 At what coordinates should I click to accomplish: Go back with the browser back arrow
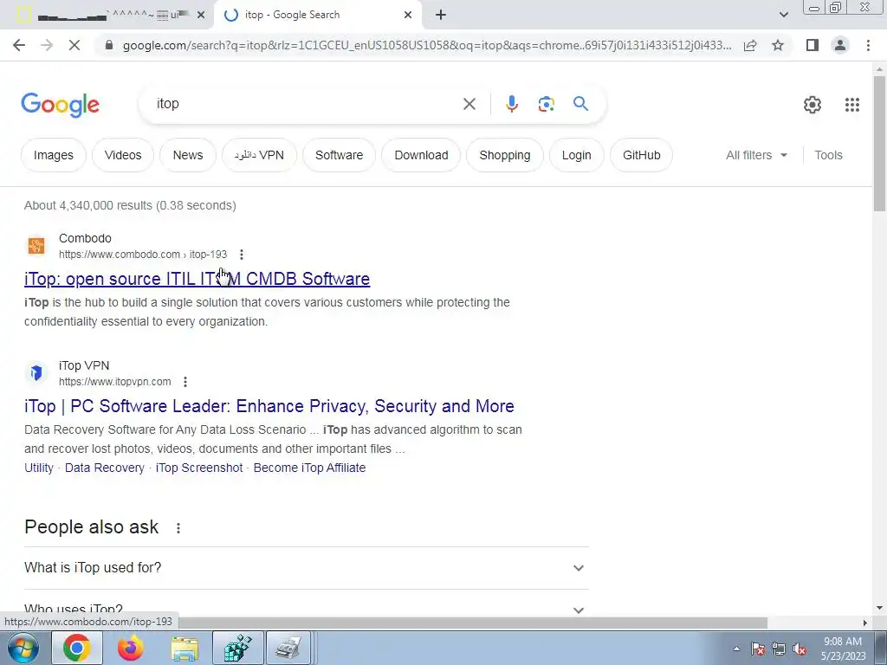click(x=19, y=45)
